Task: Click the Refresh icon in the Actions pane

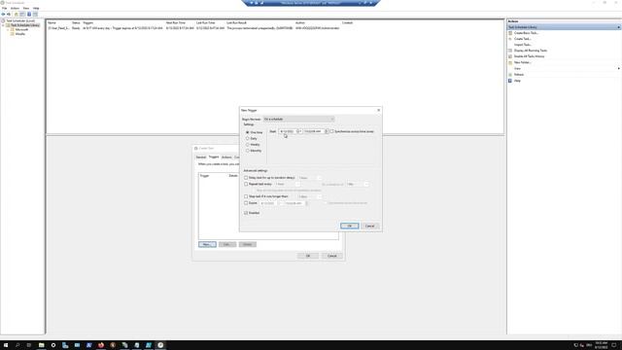Action: [510, 75]
